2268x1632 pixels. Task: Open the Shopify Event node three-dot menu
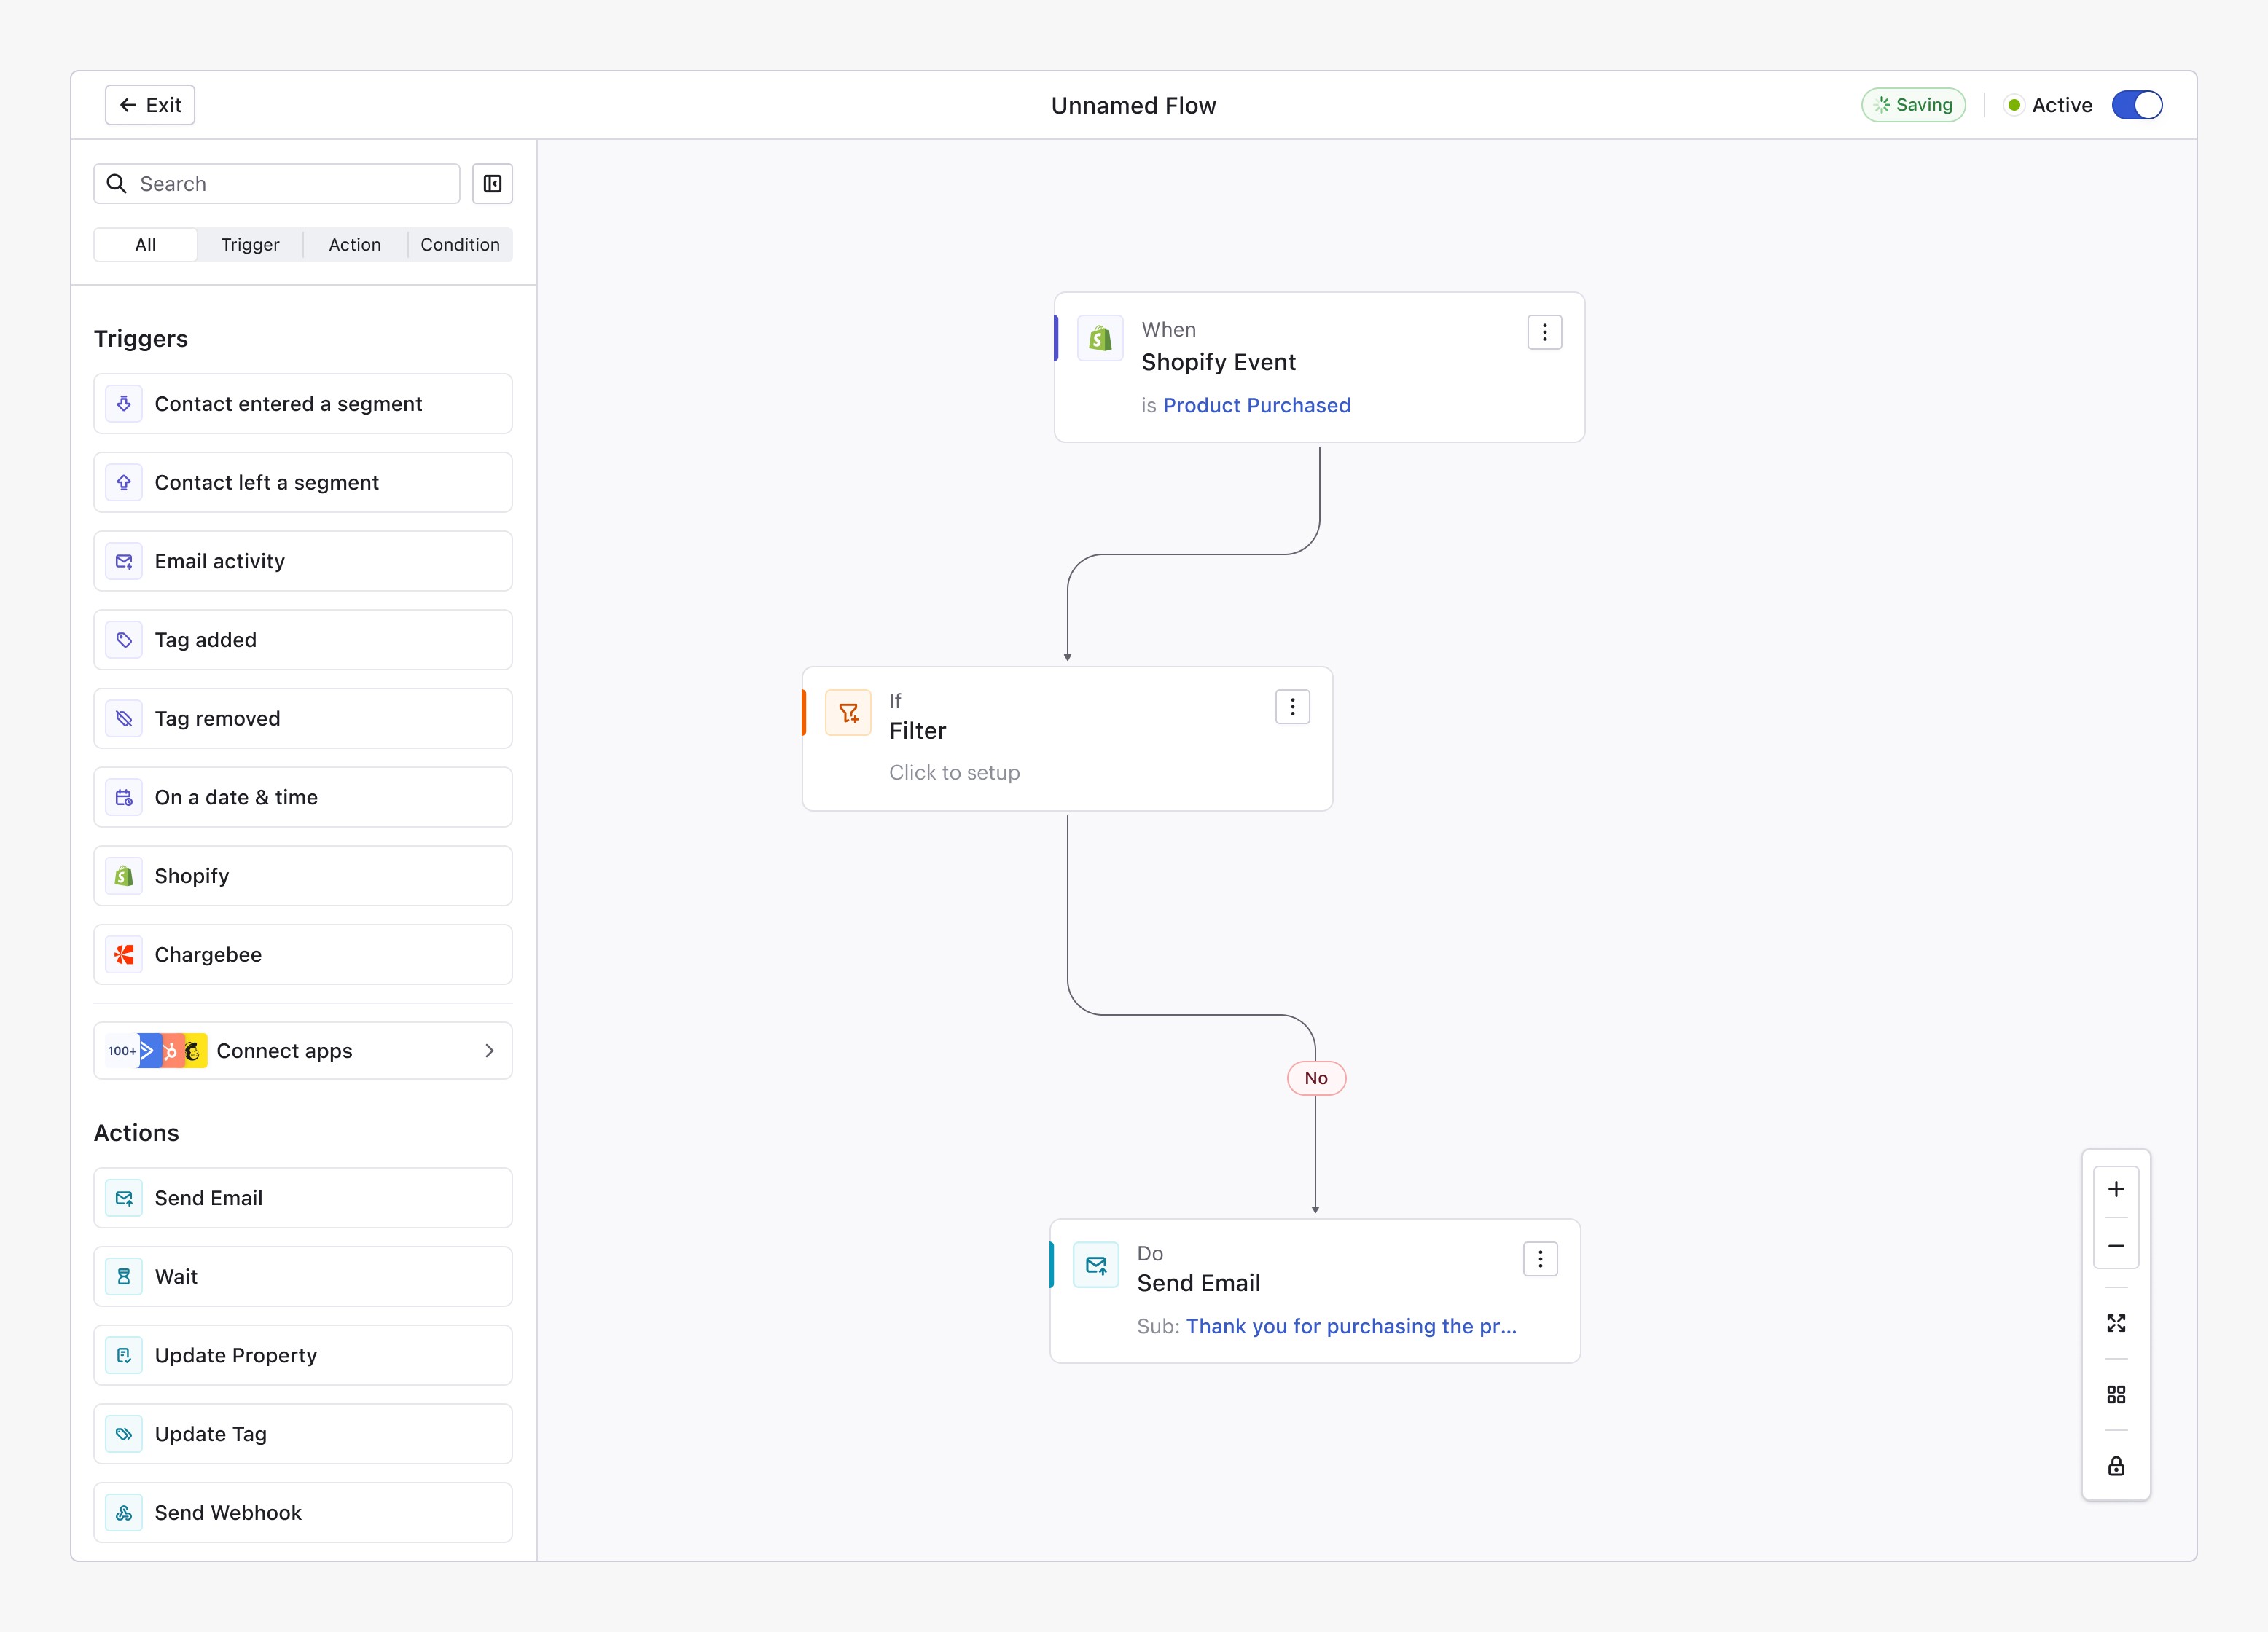point(1544,332)
